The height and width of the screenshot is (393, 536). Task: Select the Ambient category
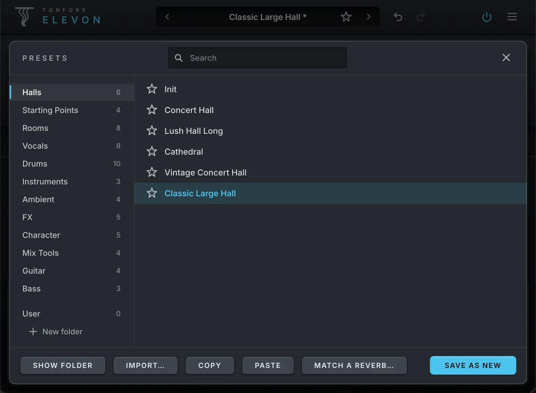click(72, 199)
